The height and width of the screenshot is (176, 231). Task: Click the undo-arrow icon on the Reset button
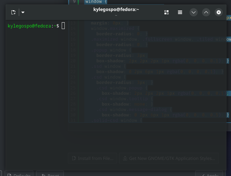[x=43, y=175]
